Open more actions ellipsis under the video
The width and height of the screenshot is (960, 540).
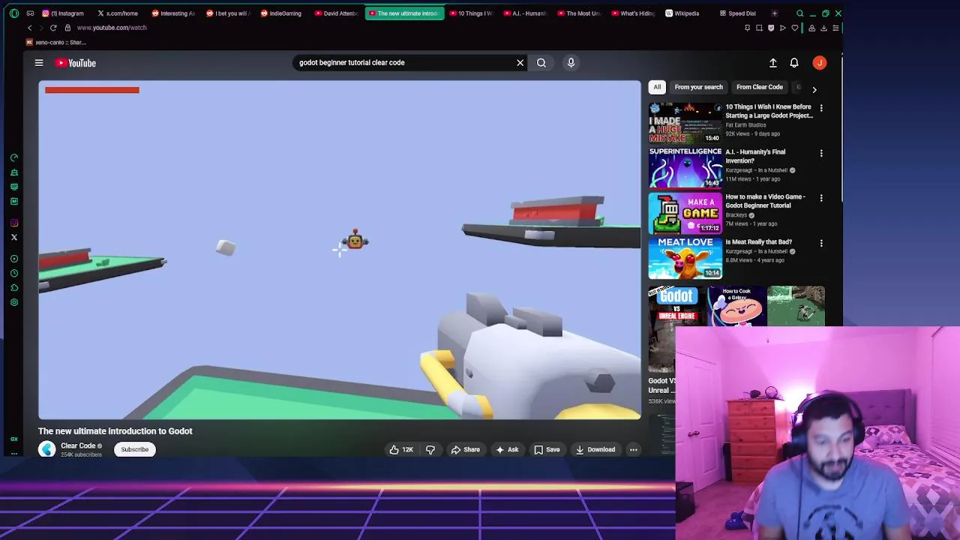click(633, 450)
